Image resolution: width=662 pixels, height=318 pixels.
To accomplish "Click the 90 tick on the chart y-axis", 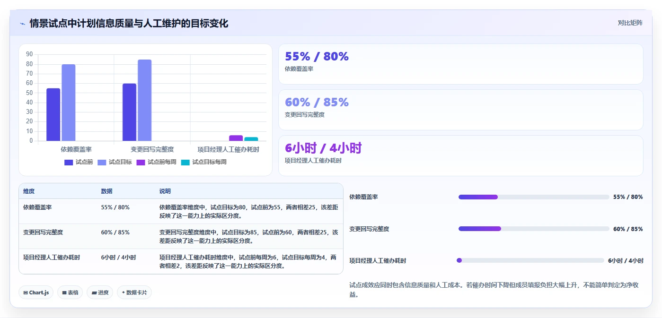I will [x=30, y=54].
